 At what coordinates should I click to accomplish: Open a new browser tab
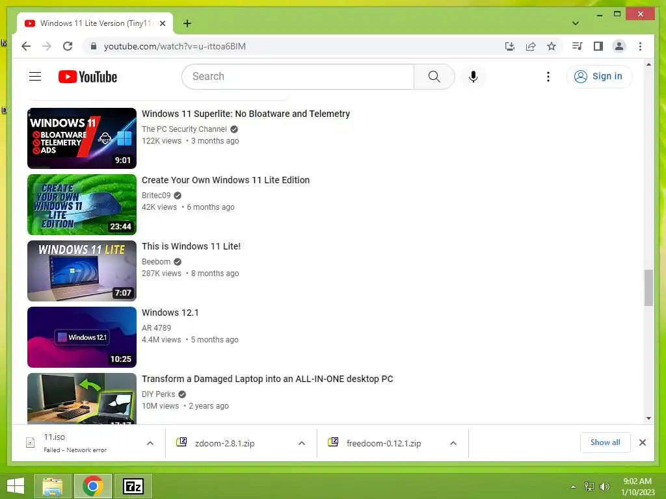tap(187, 23)
